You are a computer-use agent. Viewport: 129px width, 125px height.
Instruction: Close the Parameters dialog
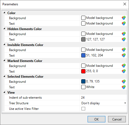[125, 4]
